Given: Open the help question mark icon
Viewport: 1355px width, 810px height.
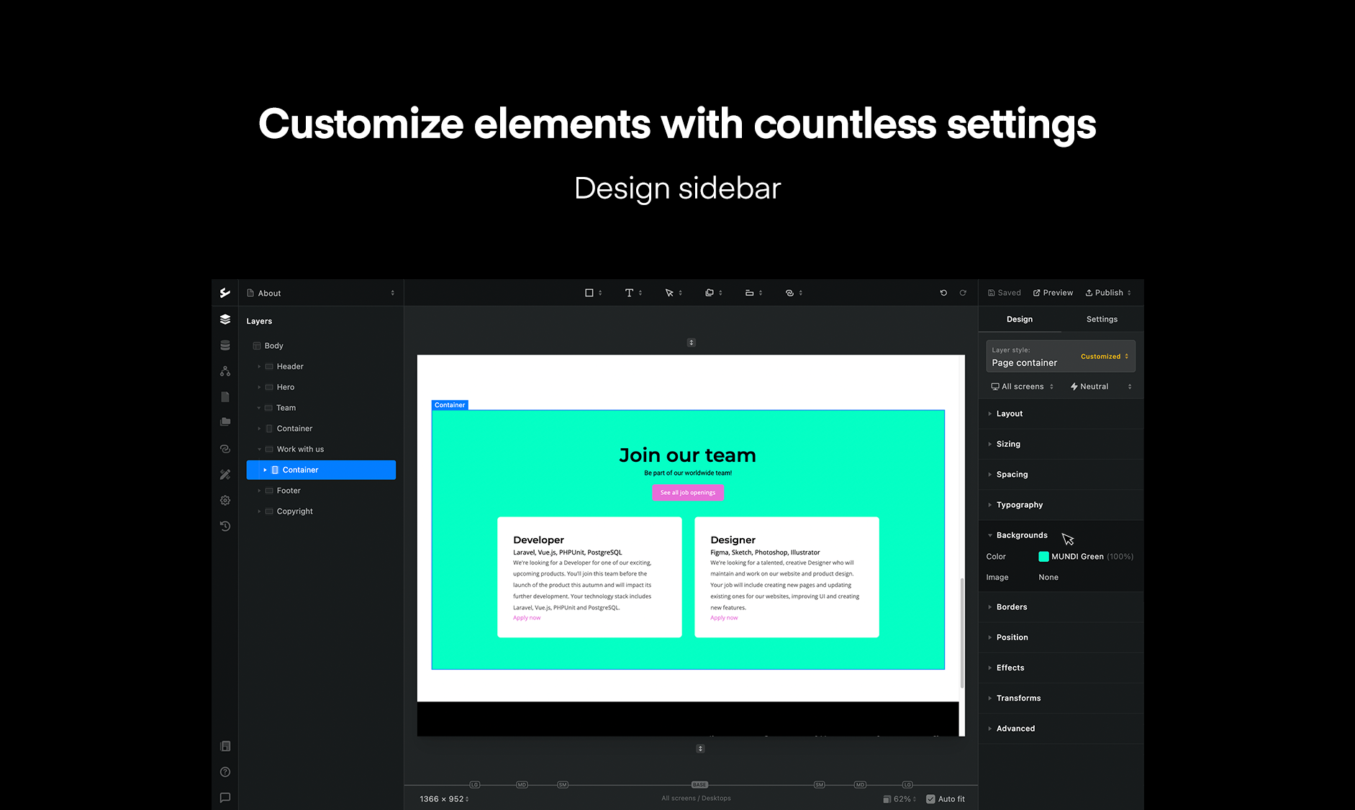Looking at the screenshot, I should [225, 772].
